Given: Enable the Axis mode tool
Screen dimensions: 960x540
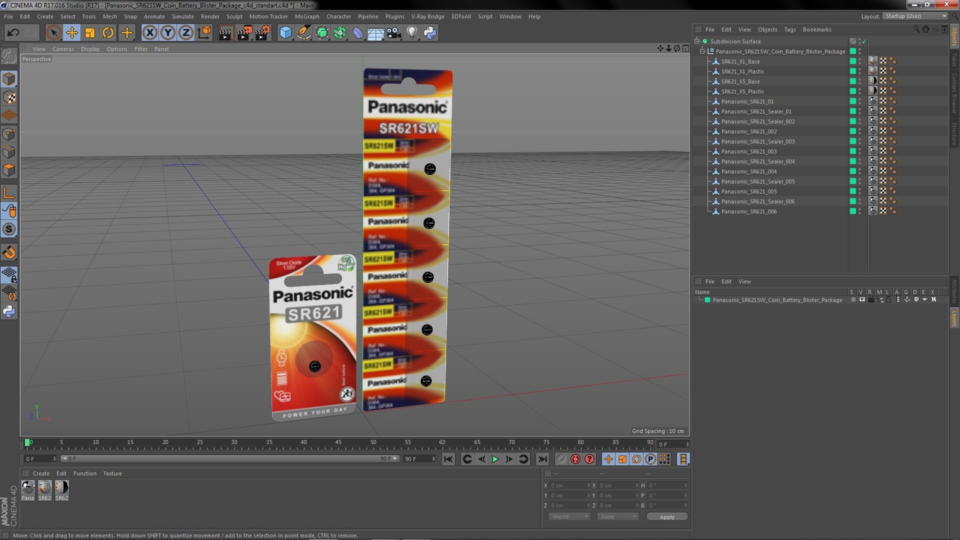Looking at the screenshot, I should click(9, 193).
